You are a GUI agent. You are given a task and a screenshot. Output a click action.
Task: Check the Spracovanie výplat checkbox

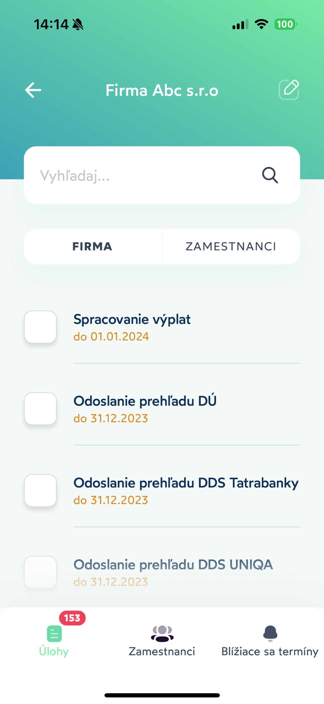(40, 327)
